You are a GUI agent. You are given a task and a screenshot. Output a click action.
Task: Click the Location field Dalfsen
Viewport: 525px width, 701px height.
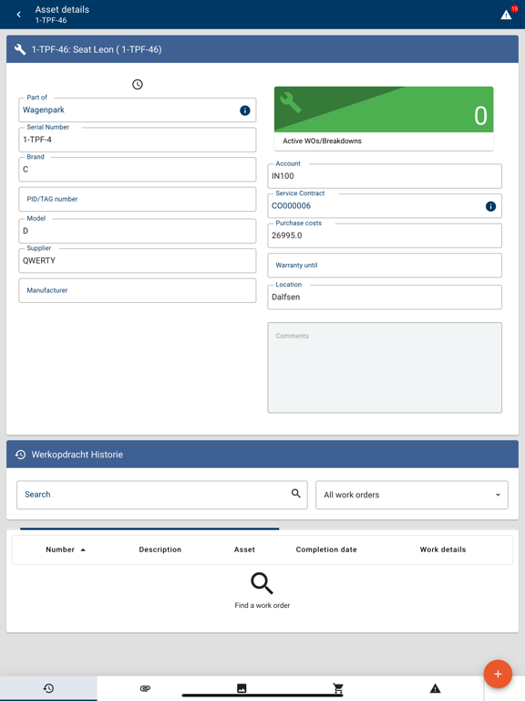(385, 297)
